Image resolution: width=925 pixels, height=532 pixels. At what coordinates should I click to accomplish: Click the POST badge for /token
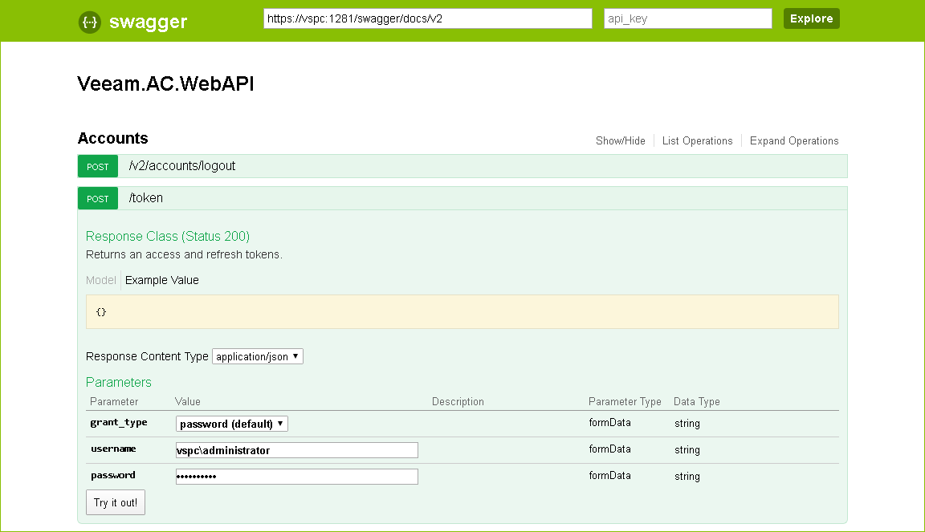pyautogui.click(x=98, y=198)
